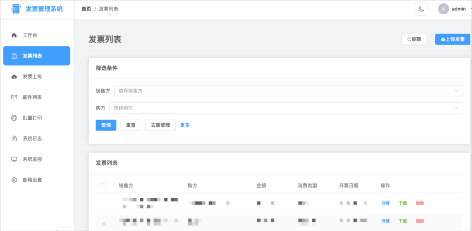Click the 操作 column header
The height and width of the screenshot is (231, 472).
tap(385, 185)
